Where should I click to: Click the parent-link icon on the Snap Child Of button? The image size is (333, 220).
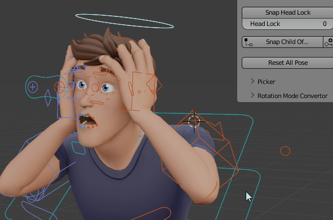tap(248, 42)
